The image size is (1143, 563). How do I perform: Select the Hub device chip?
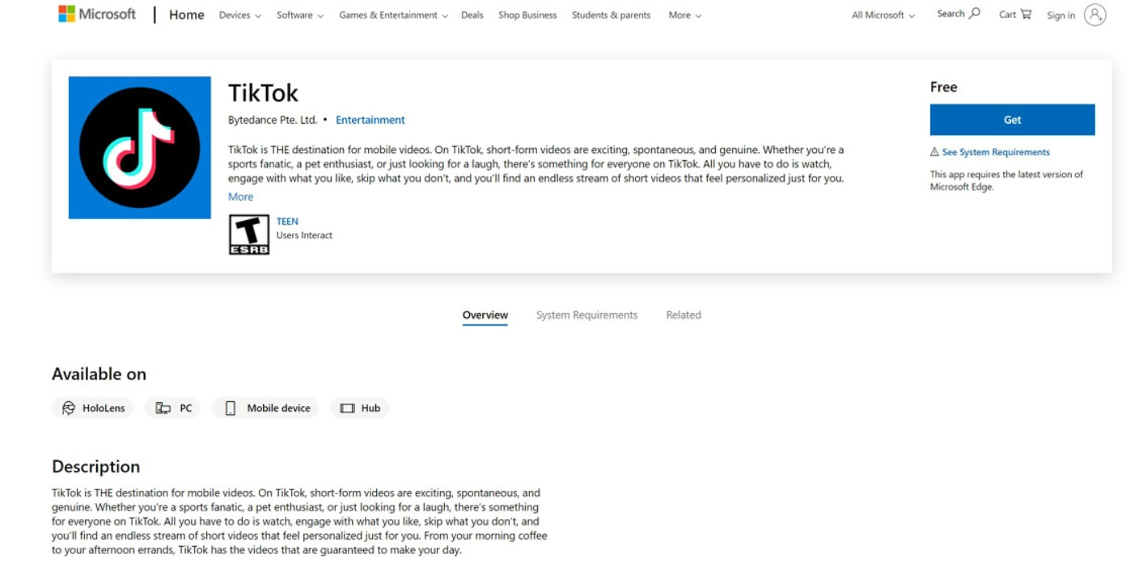click(x=360, y=408)
